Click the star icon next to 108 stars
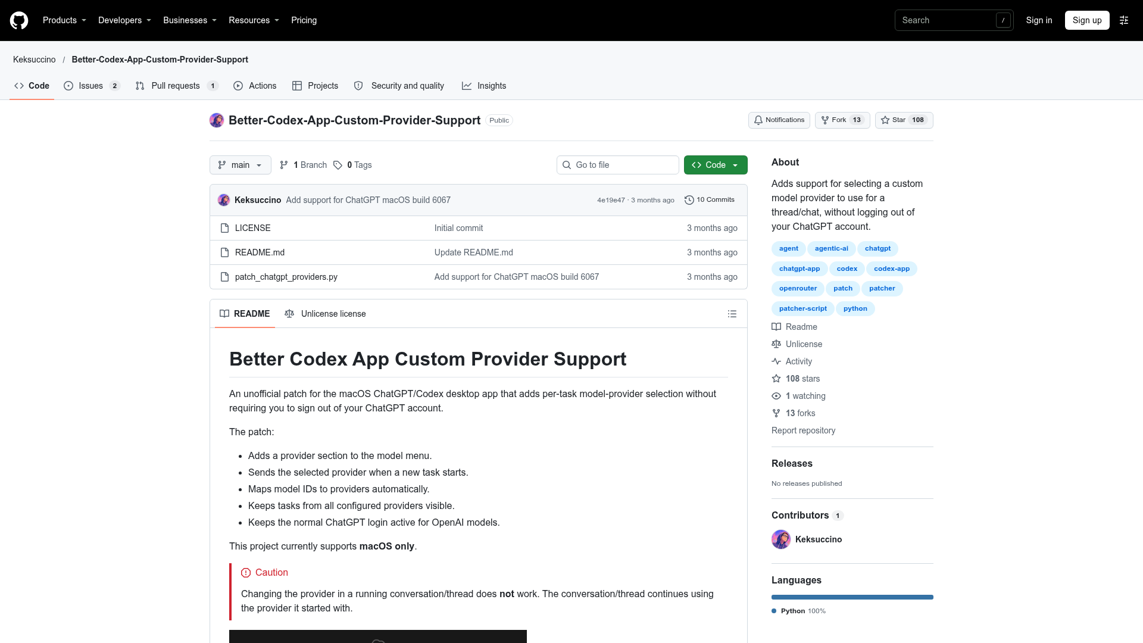The height and width of the screenshot is (643, 1143). 776,379
